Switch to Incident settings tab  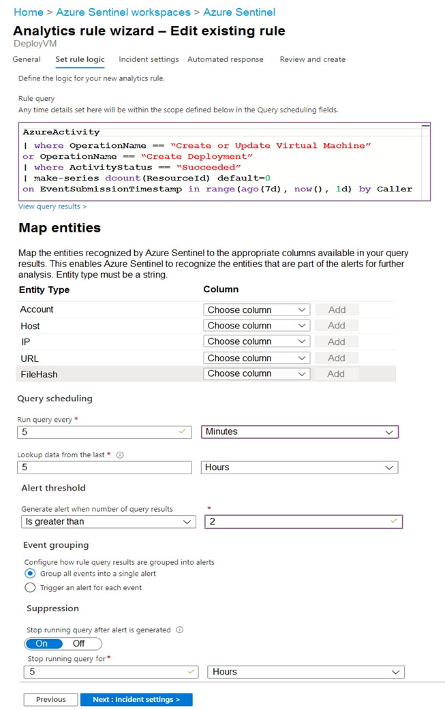pos(149,59)
